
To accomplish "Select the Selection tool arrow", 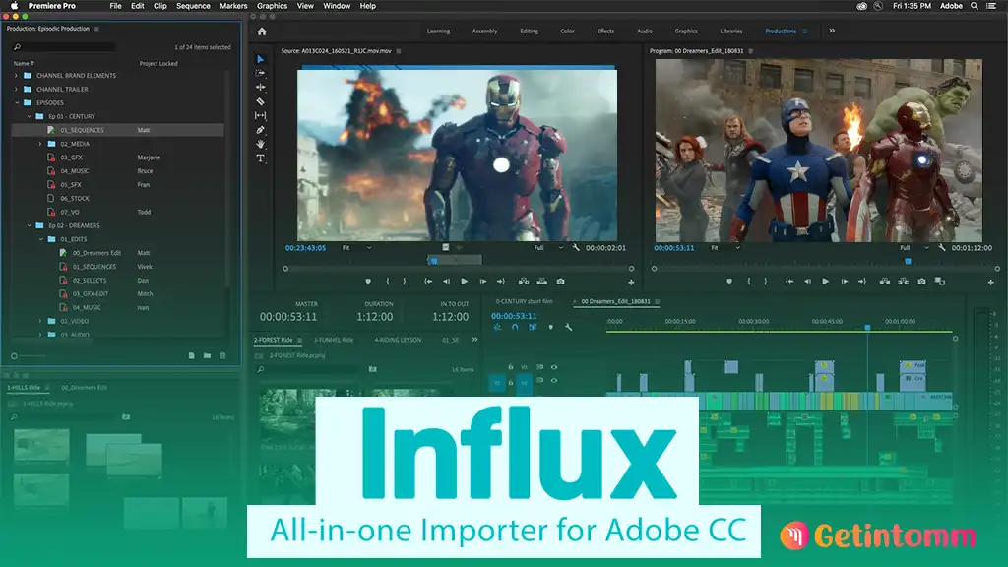I will 260,59.
